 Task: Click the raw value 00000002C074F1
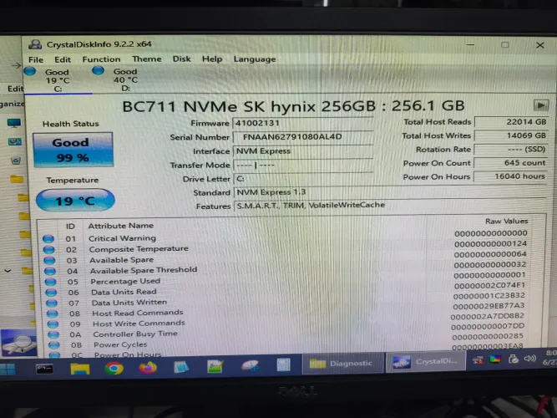tap(489, 285)
